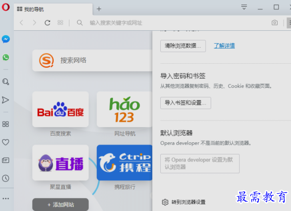
Task: Open the sidebar search icon
Action: click(5, 82)
